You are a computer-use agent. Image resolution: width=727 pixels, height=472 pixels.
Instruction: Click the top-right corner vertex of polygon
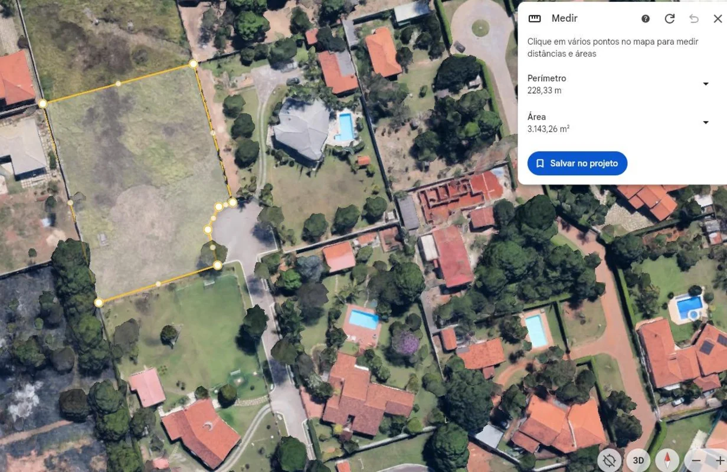(x=193, y=64)
